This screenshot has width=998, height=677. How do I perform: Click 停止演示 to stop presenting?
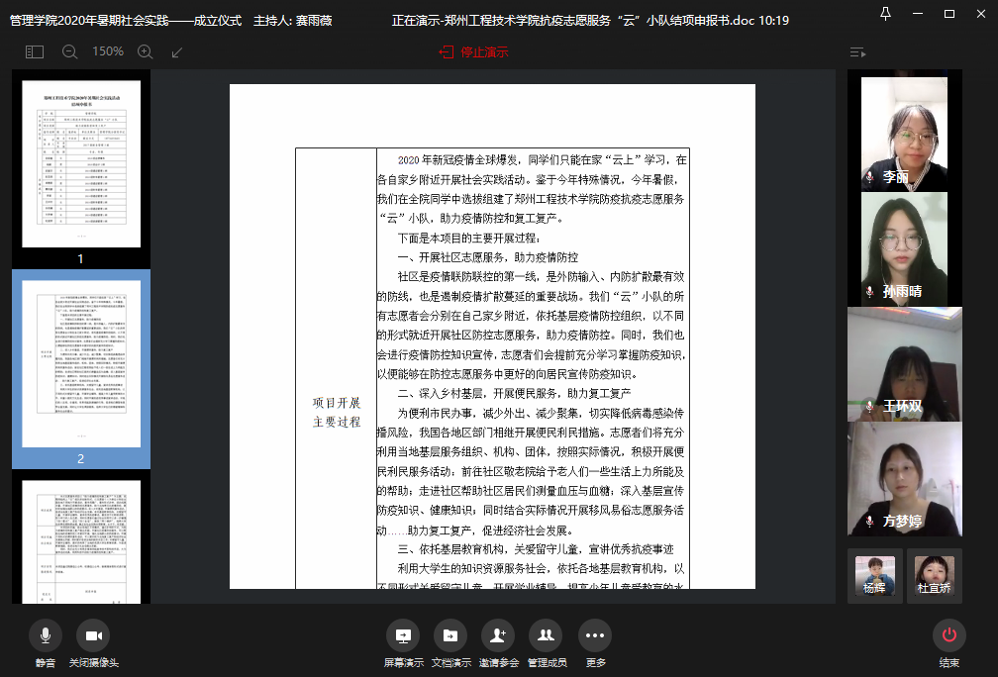click(474, 51)
